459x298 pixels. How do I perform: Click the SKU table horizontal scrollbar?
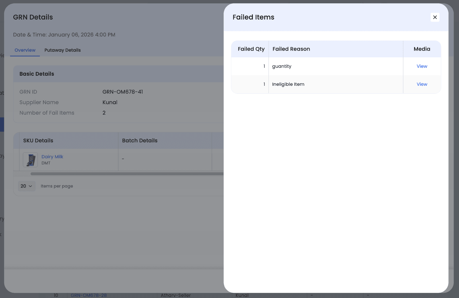[x=126, y=174]
